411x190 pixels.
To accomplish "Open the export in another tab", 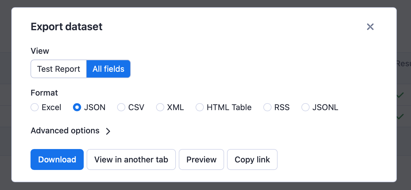I will pos(131,159).
